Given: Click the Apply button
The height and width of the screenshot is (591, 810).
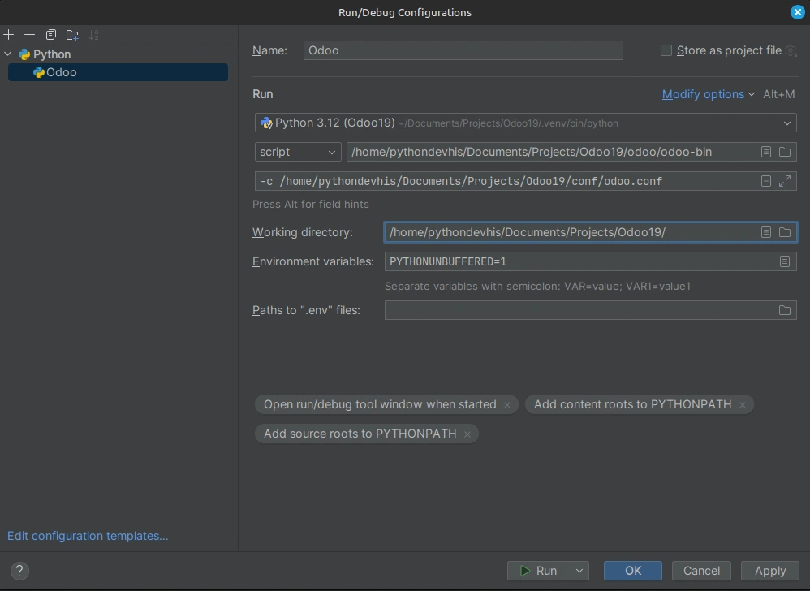Looking at the screenshot, I should 769,571.
